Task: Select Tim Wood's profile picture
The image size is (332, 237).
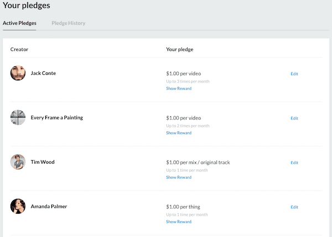Action: tap(18, 162)
